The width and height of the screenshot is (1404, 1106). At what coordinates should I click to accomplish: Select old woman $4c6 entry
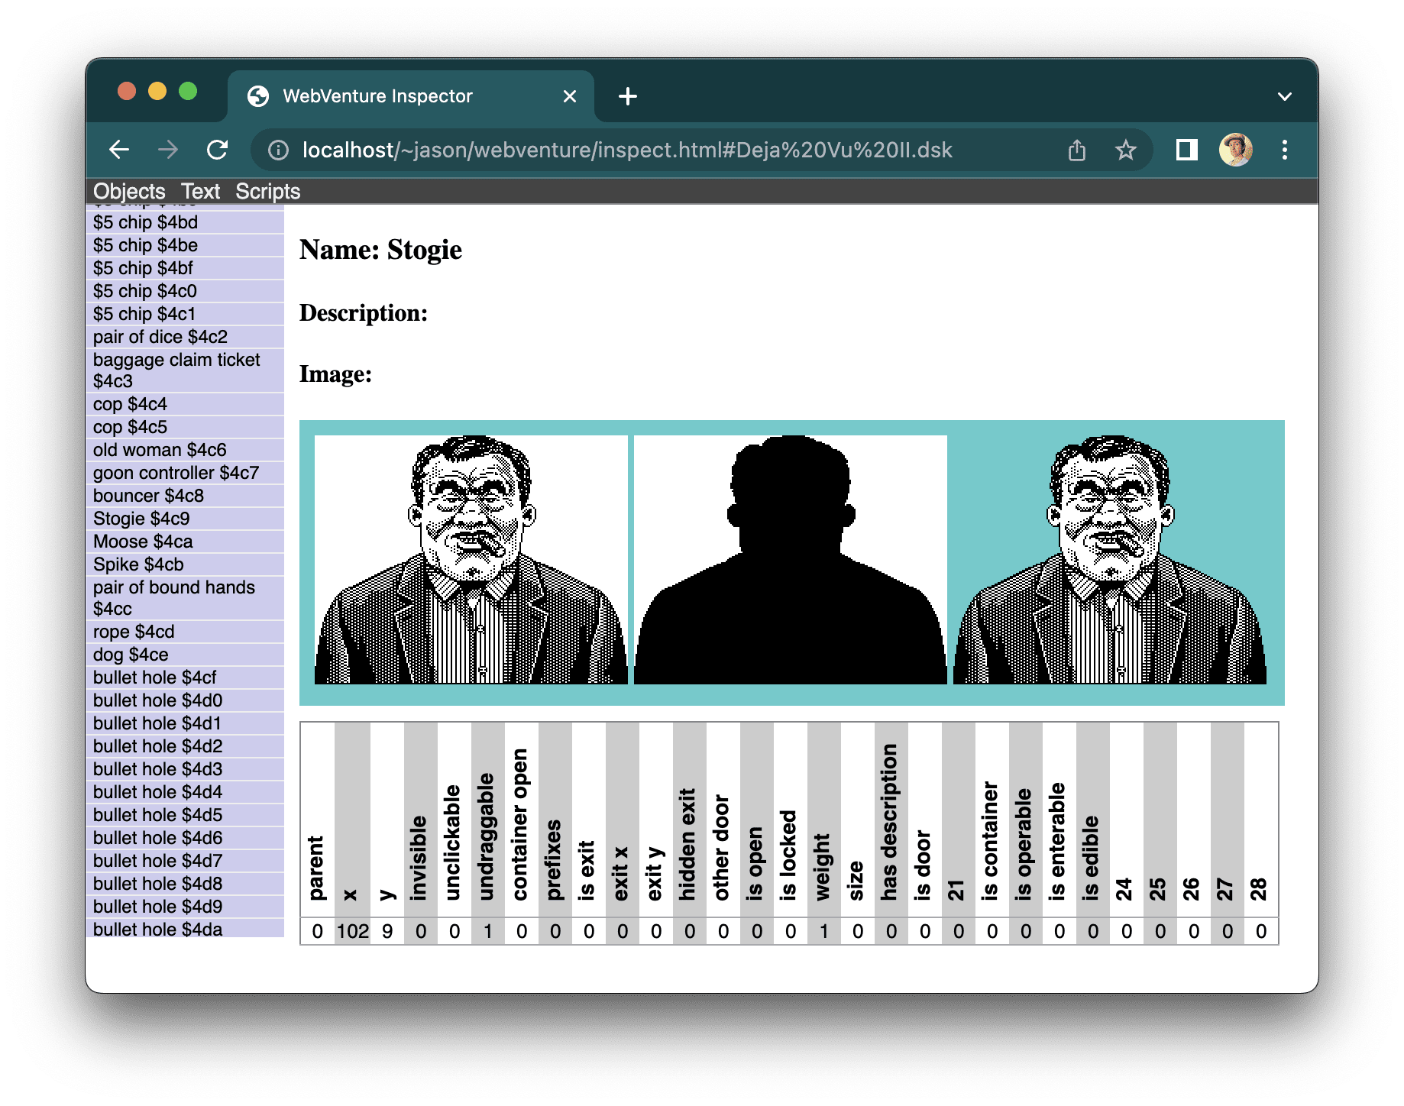185,450
